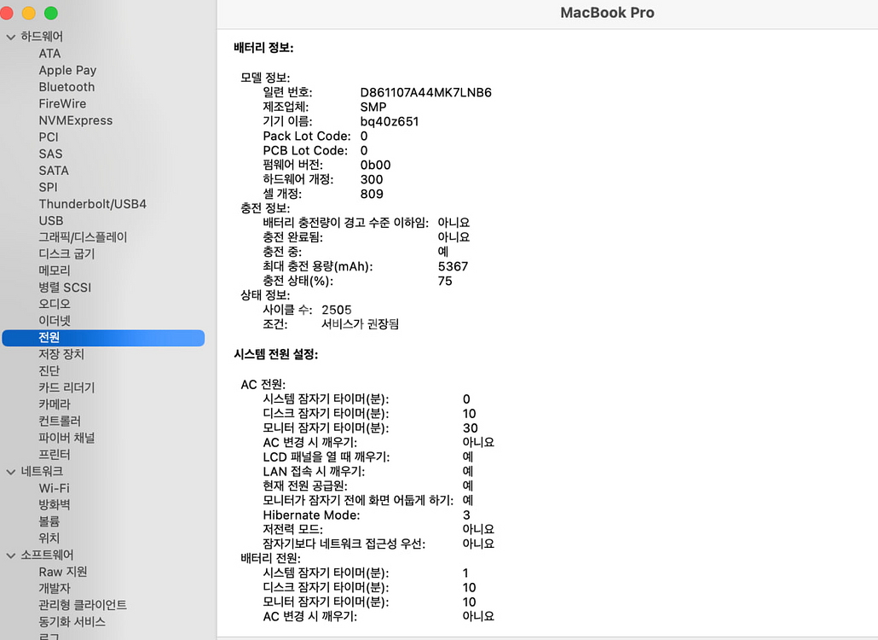The height and width of the screenshot is (640, 878).
Task: Select 병렬 SCSI in the sidebar
Action: click(x=65, y=288)
